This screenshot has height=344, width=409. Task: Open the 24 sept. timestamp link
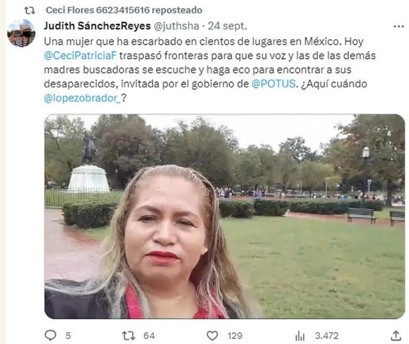pos(227,26)
